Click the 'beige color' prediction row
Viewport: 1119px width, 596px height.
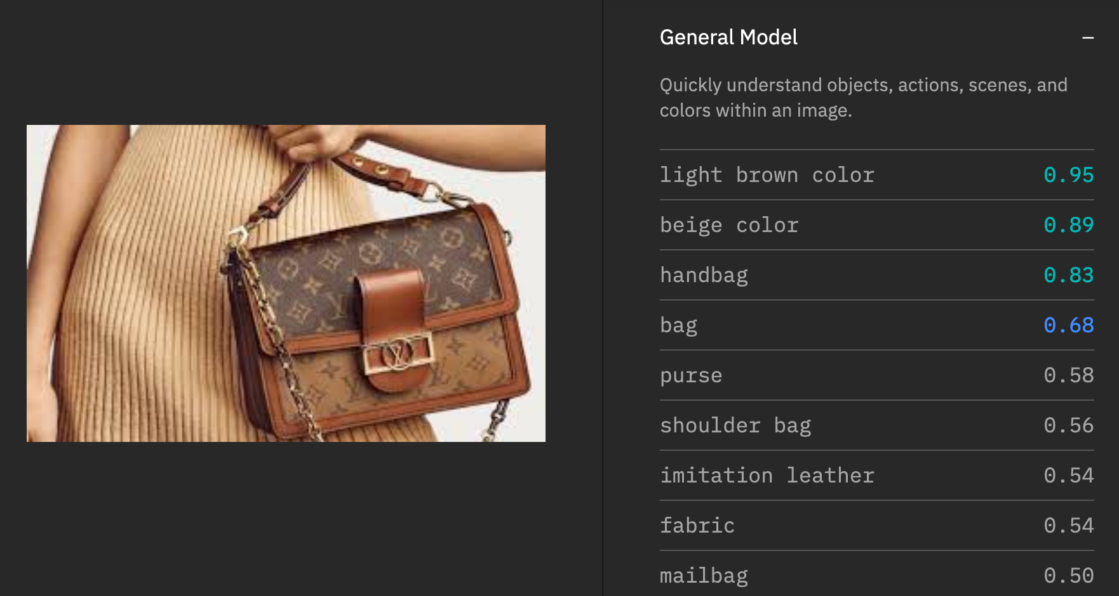click(876, 225)
